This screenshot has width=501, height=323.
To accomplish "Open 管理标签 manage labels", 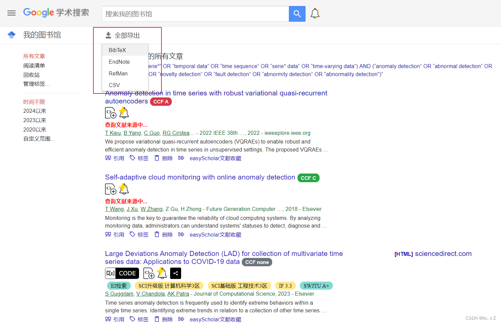I will click(37, 84).
